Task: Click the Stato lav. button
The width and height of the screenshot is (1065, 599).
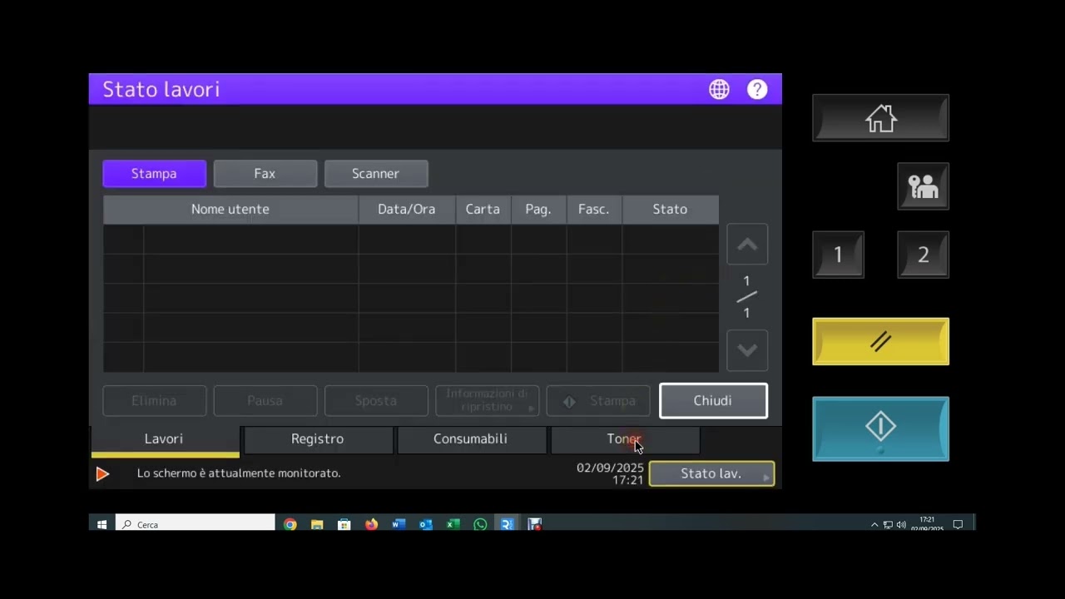Action: click(711, 473)
